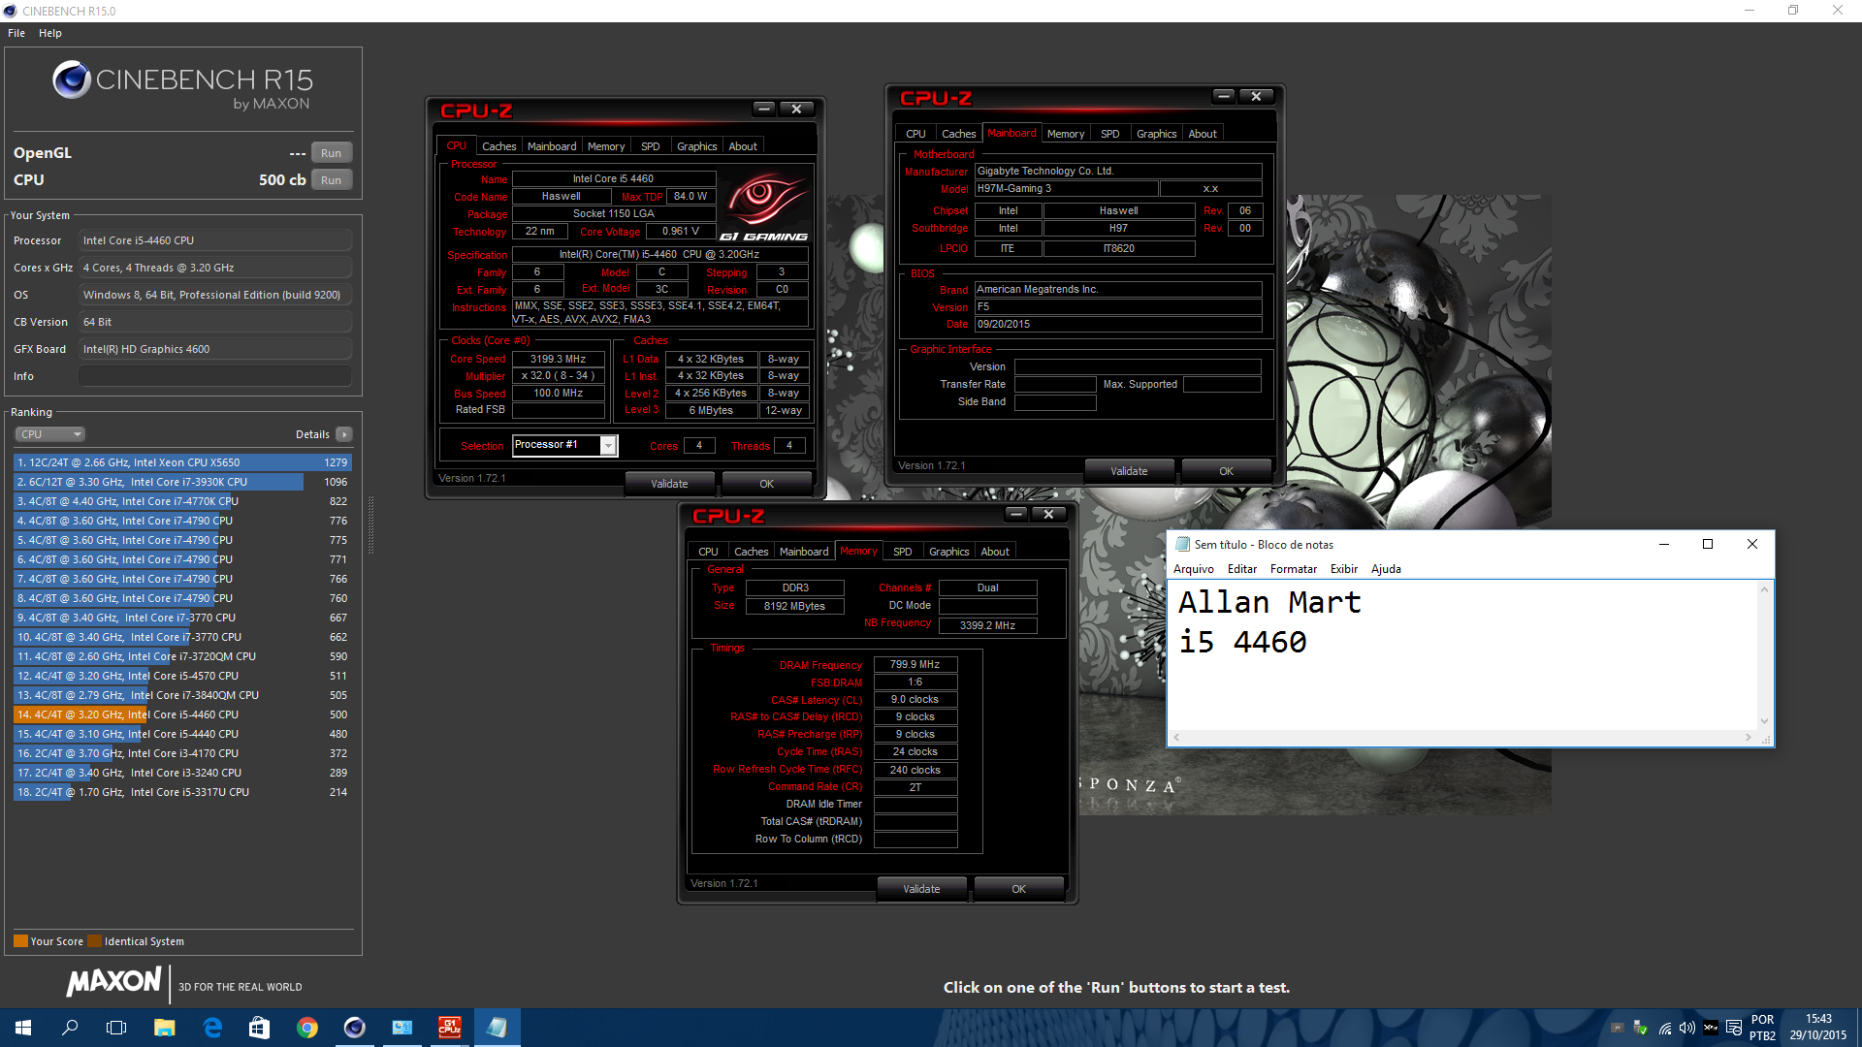The image size is (1862, 1047).
Task: Click GI Gaming eye logo in CPU-Z
Action: 764,206
